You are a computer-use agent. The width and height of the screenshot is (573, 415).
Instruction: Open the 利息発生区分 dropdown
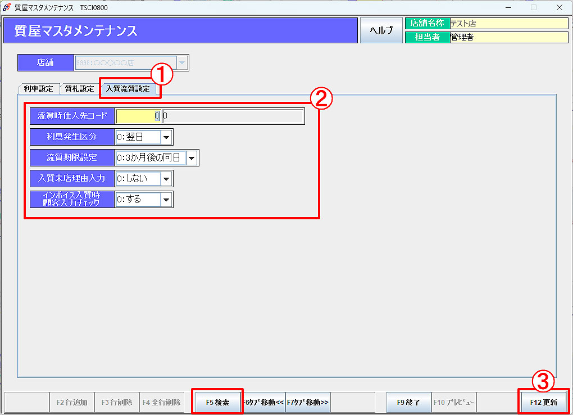(166, 137)
